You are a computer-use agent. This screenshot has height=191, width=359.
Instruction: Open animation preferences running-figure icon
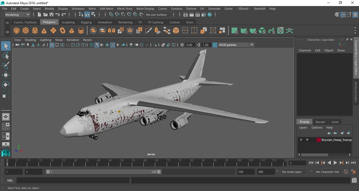[x=354, y=172]
